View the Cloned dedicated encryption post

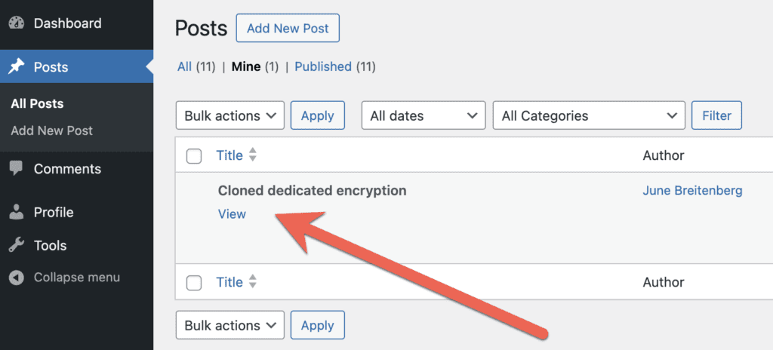click(x=232, y=214)
